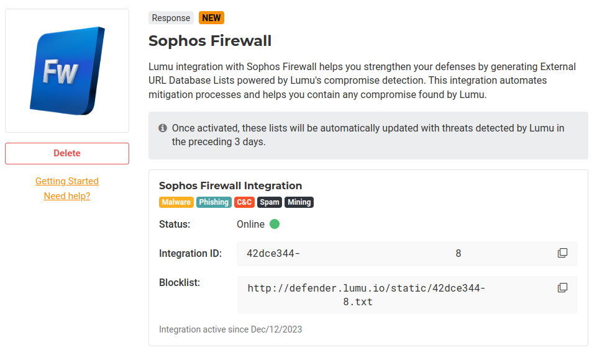Viewport: 597px width, 353px height.
Task: Click the Integration active since date text
Action: [230, 329]
